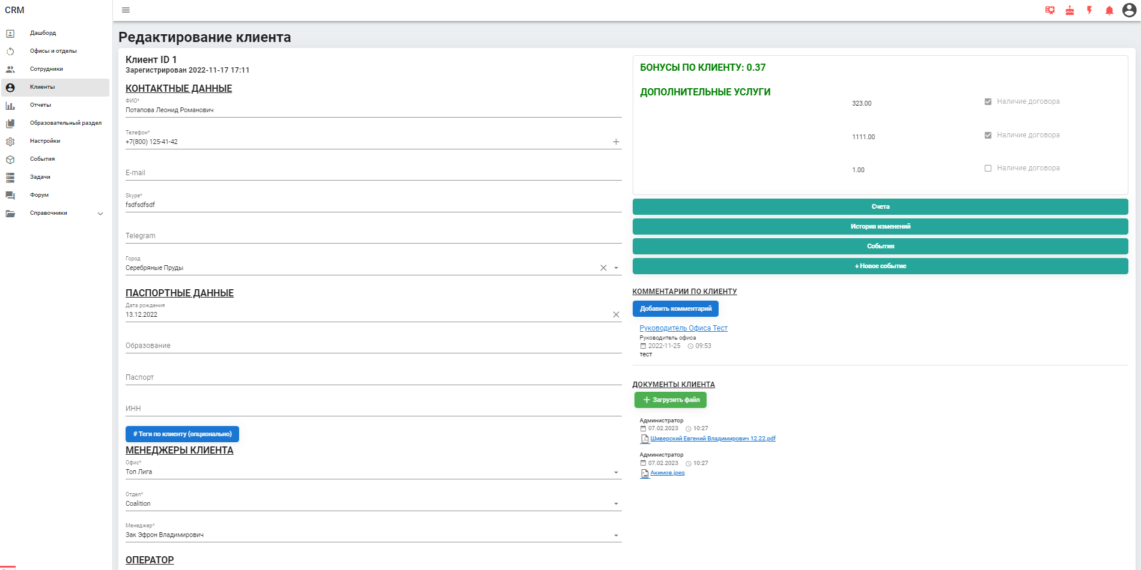This screenshot has height=570, width=1141.
Task: Click the ИНН input field
Action: coord(373,409)
